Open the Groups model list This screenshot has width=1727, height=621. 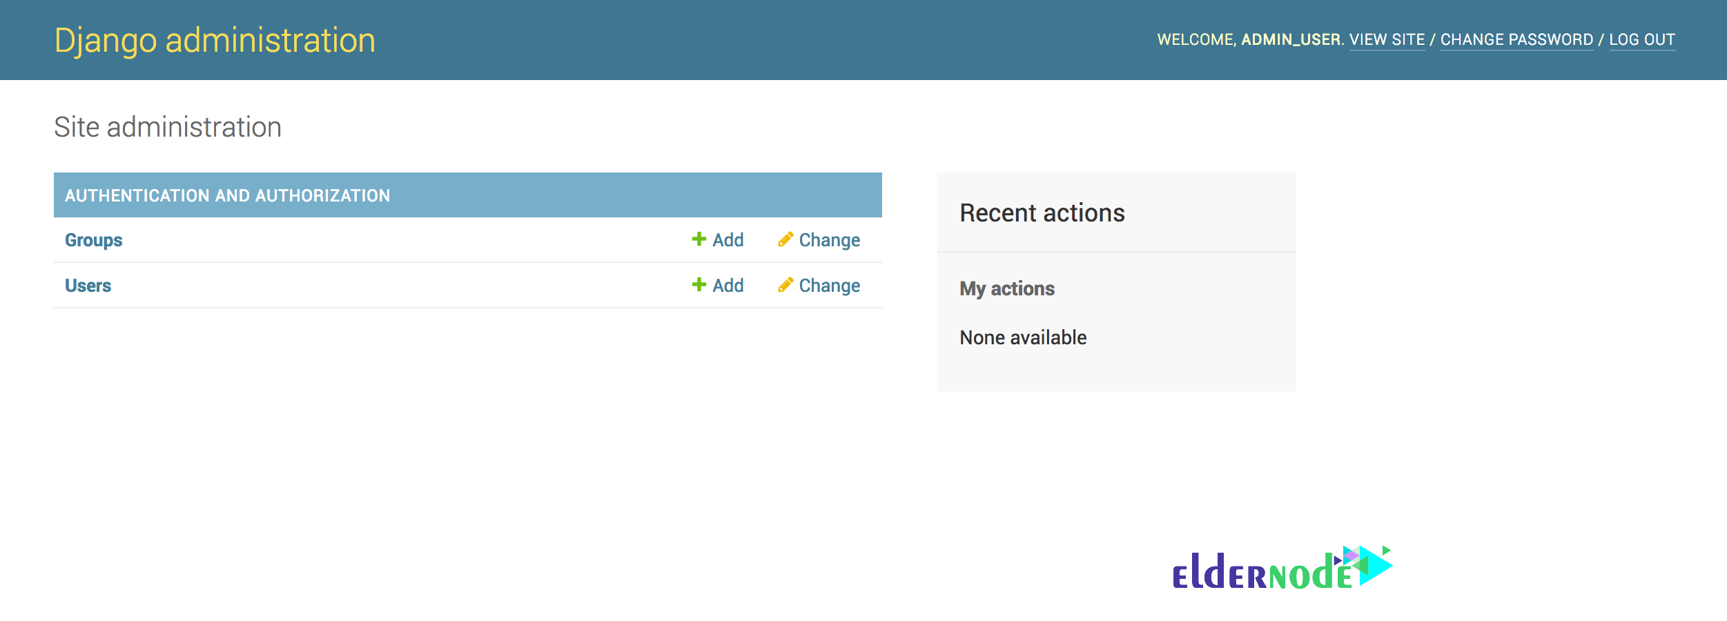[93, 240]
